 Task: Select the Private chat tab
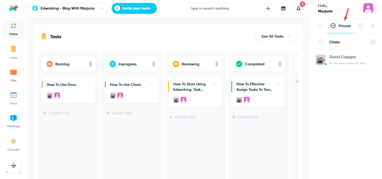(341, 26)
